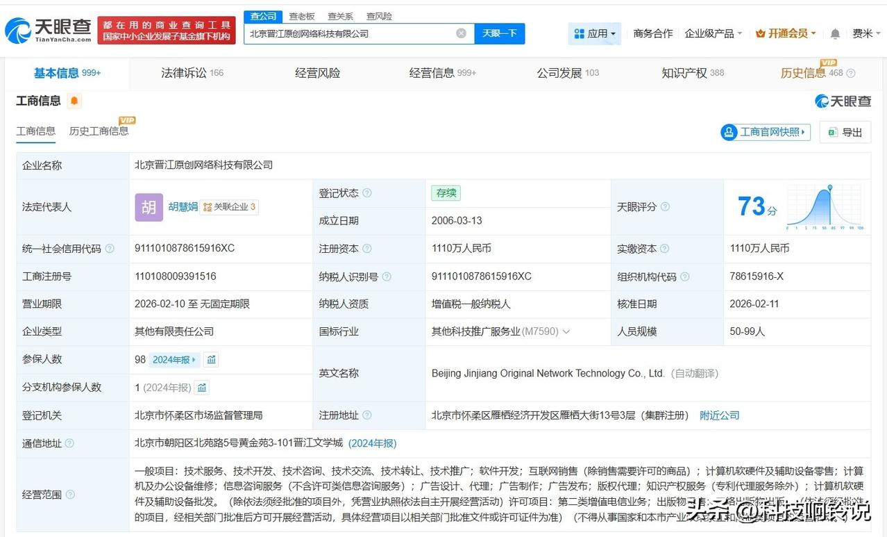This screenshot has height=537, width=887.
Task: Click the help icon beside 历史信息 tab
Action: 851,73
